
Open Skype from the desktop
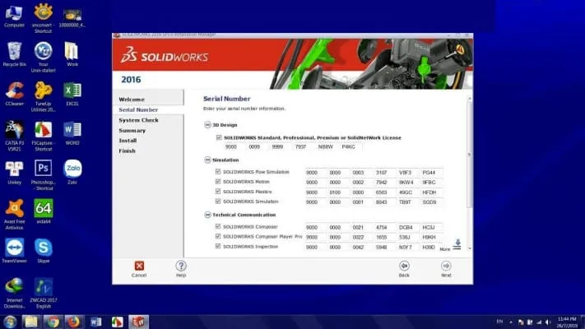pyautogui.click(x=44, y=251)
